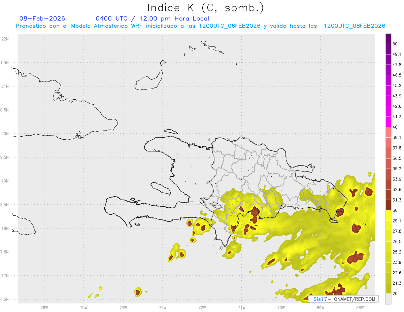The height and width of the screenshot is (312, 404).
Task: Click the color bar value '47.8'
Action: [x=397, y=65]
